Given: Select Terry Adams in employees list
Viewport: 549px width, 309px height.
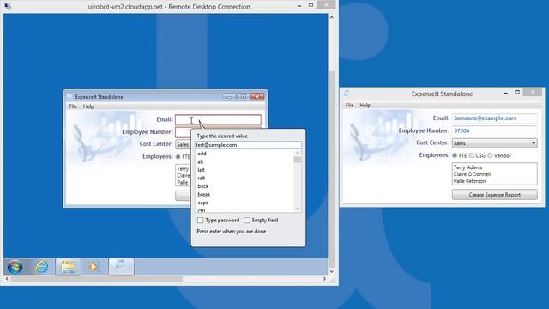Looking at the screenshot, I should (x=468, y=167).
